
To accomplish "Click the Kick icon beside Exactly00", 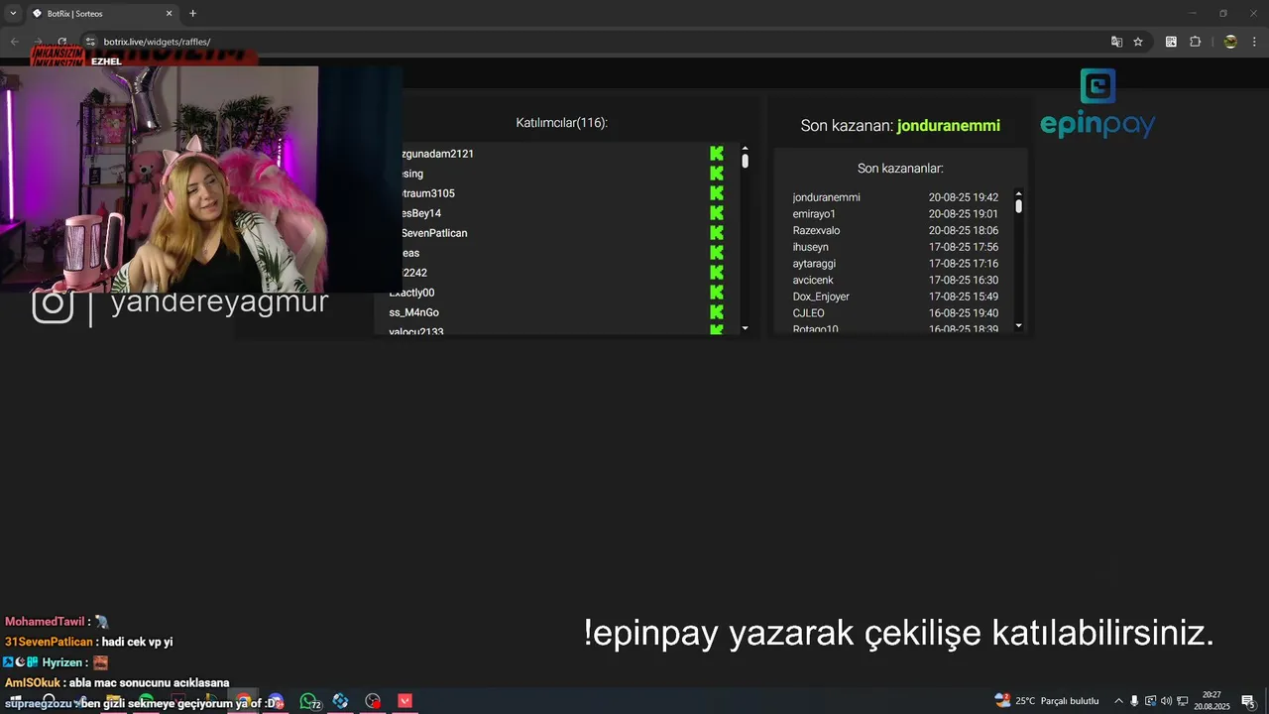I will 717,293.
